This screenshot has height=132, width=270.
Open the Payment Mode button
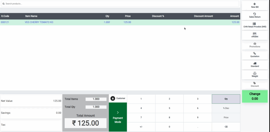click(118, 117)
